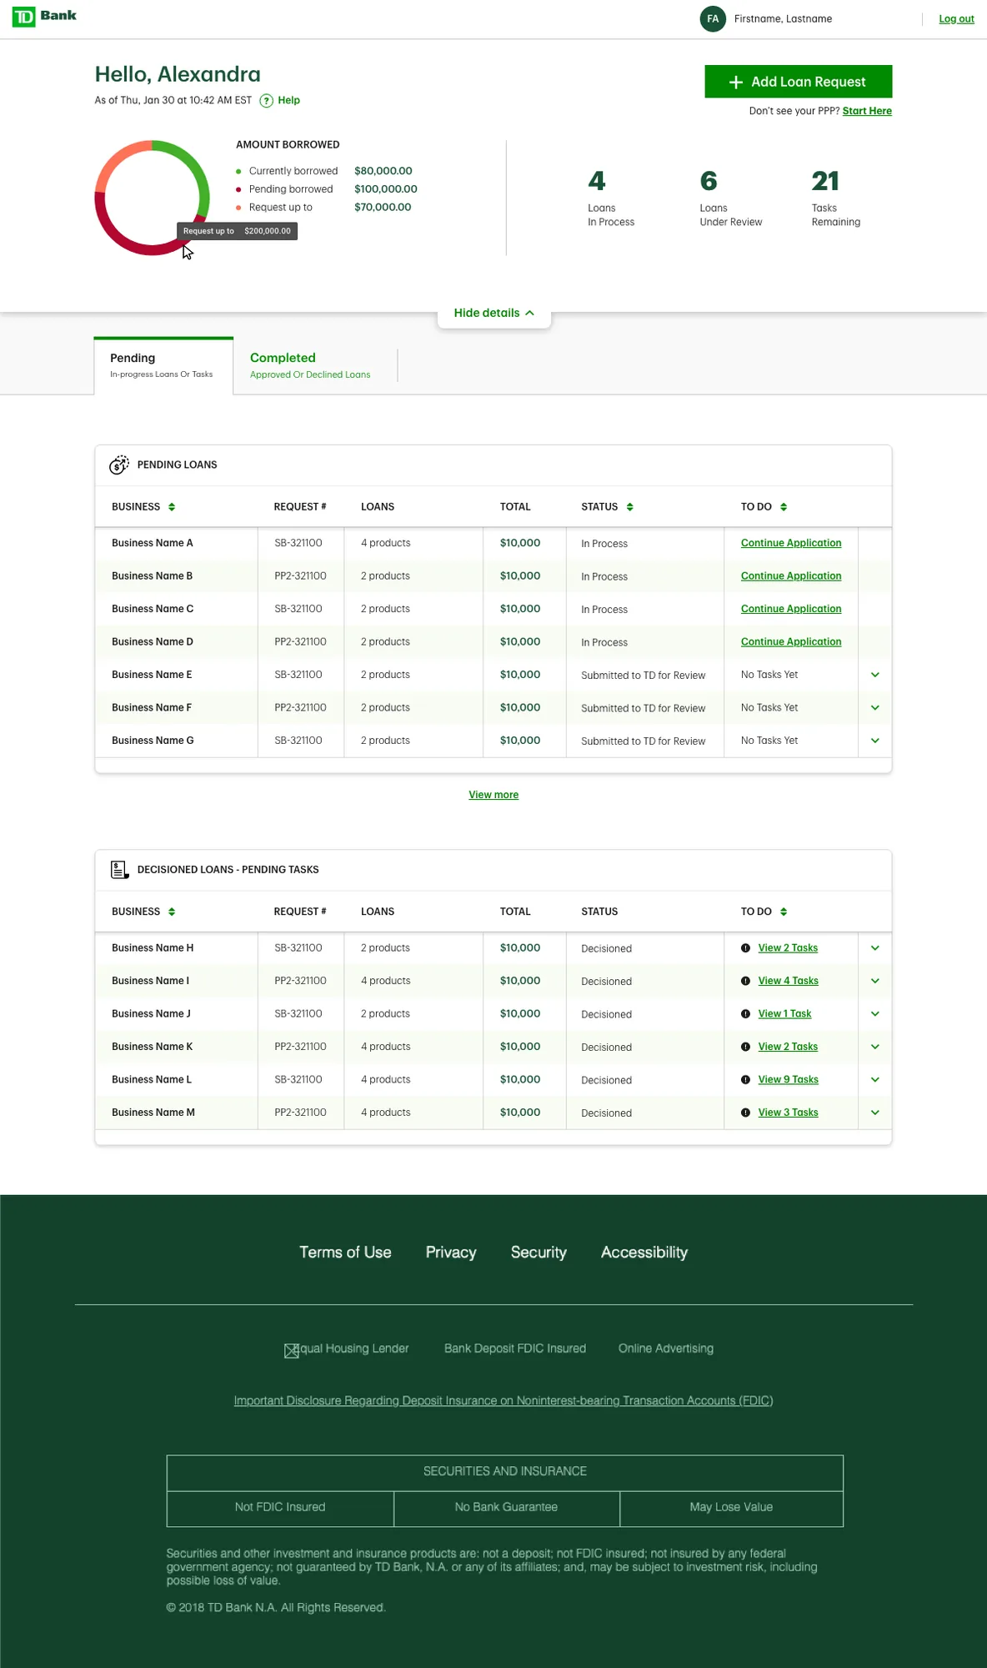This screenshot has width=987, height=1668.
Task: Expand Business Name I row
Action: coord(875,981)
